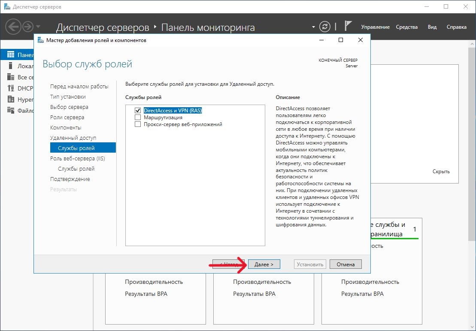
Task: Go to Подтверждение wizard step
Action: (x=70, y=179)
